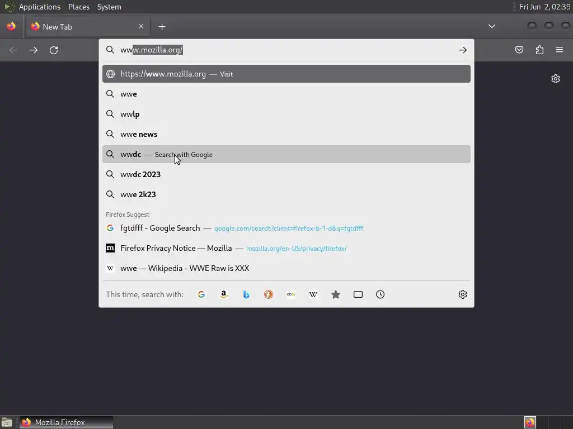The image size is (573, 429).
Task: Click the show desktop icon in bottom panel
Action: tap(7, 422)
